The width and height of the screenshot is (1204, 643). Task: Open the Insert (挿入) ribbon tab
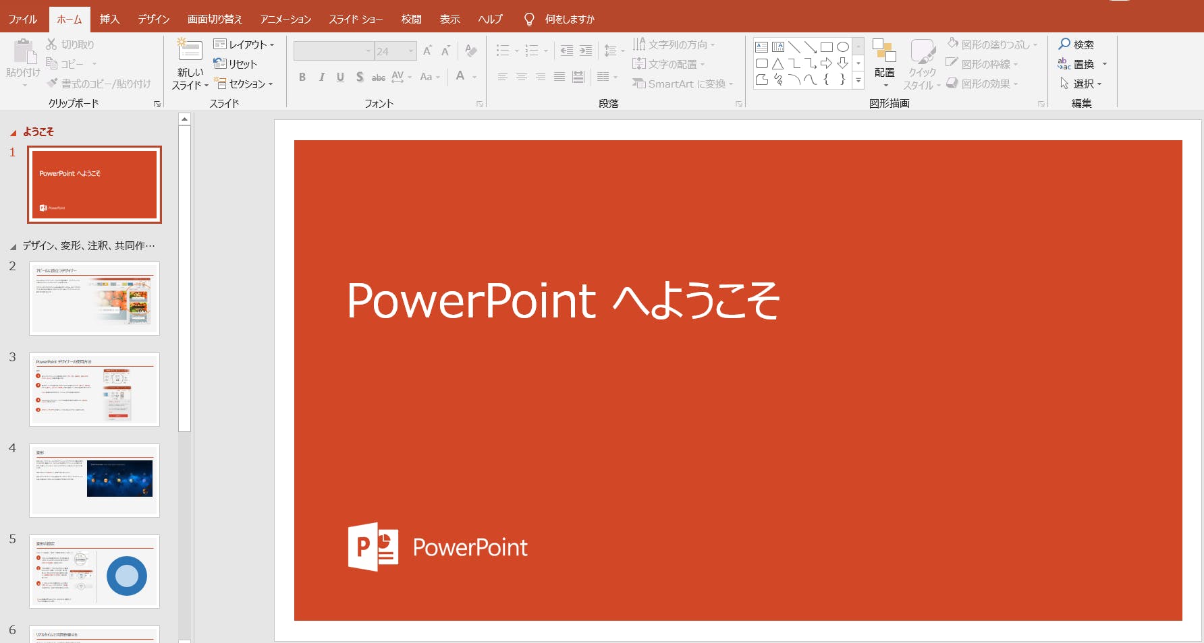[109, 19]
